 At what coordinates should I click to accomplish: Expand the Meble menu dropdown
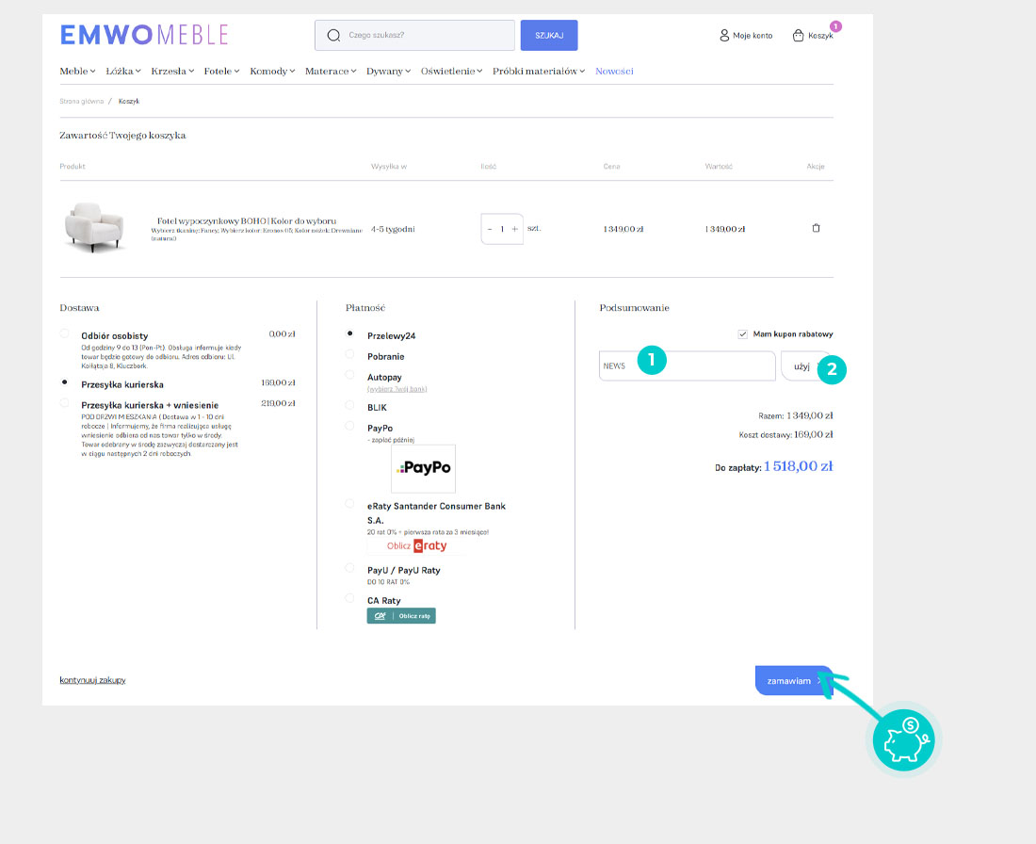pos(77,72)
